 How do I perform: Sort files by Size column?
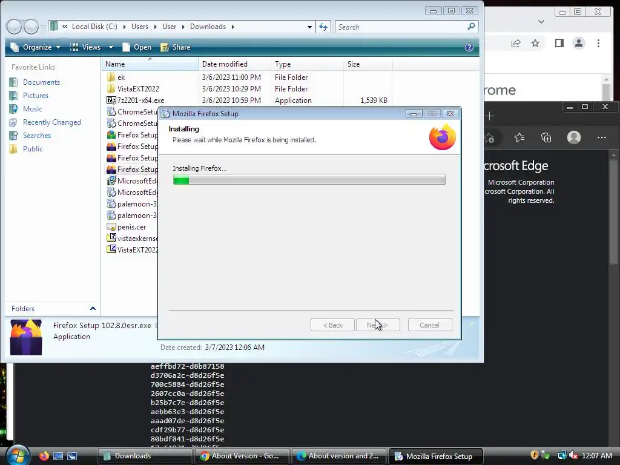pyautogui.click(x=368, y=64)
